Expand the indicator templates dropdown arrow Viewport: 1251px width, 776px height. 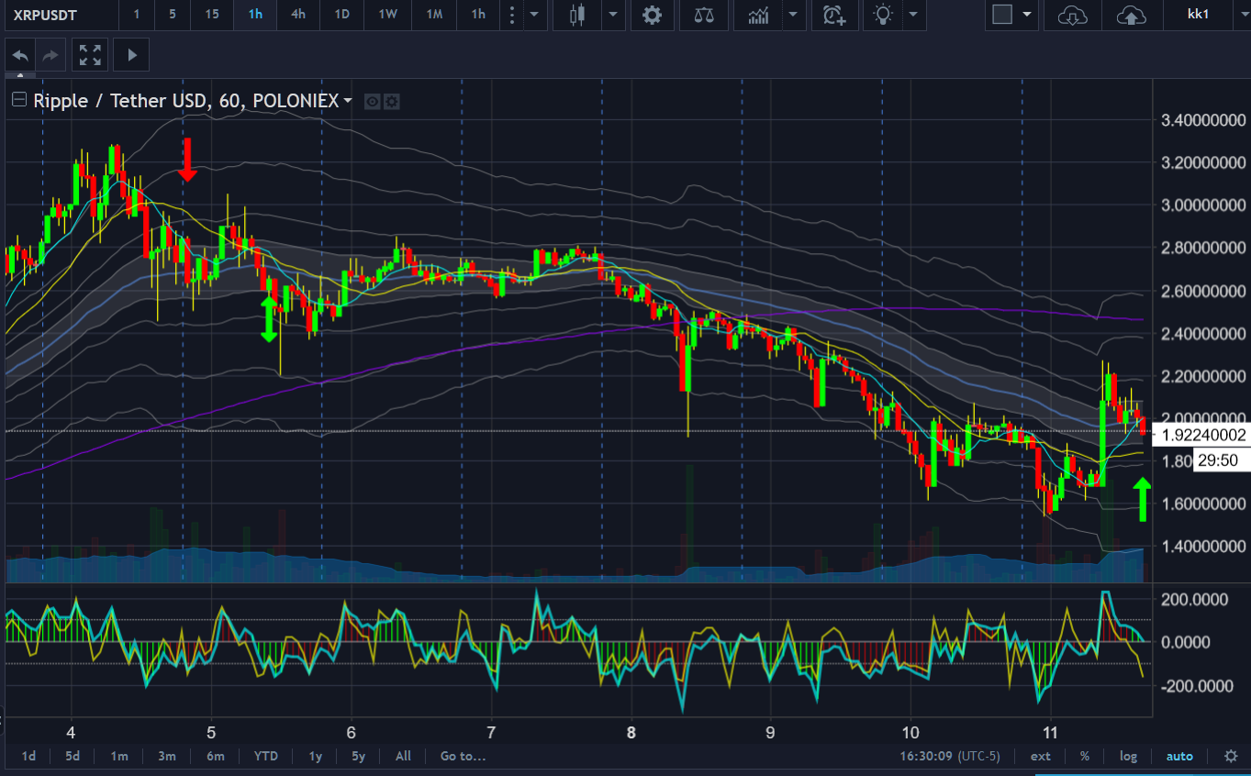click(x=792, y=15)
